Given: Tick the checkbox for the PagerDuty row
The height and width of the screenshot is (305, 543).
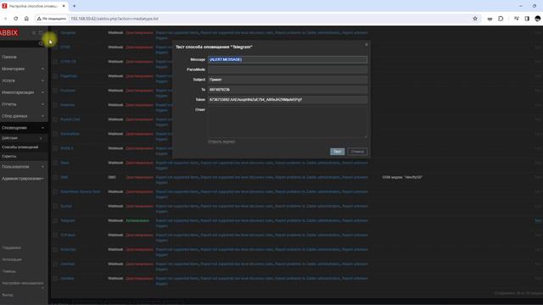Looking at the screenshot, I should 55,76.
